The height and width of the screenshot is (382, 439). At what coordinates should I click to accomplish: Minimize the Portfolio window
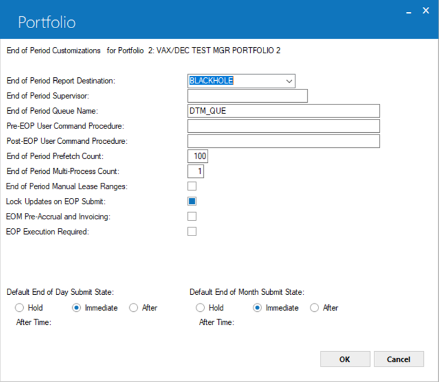[409, 11]
